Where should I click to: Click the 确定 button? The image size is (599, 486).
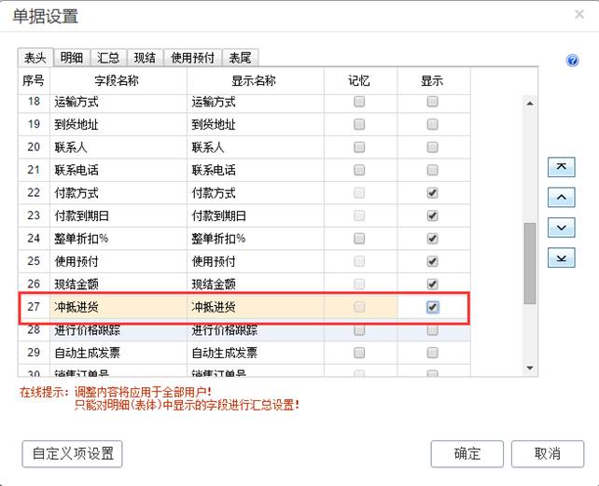tap(467, 453)
